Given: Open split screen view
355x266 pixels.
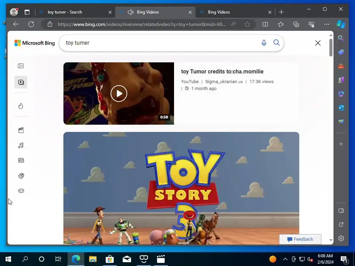Looking at the screenshot, I should 265,24.
